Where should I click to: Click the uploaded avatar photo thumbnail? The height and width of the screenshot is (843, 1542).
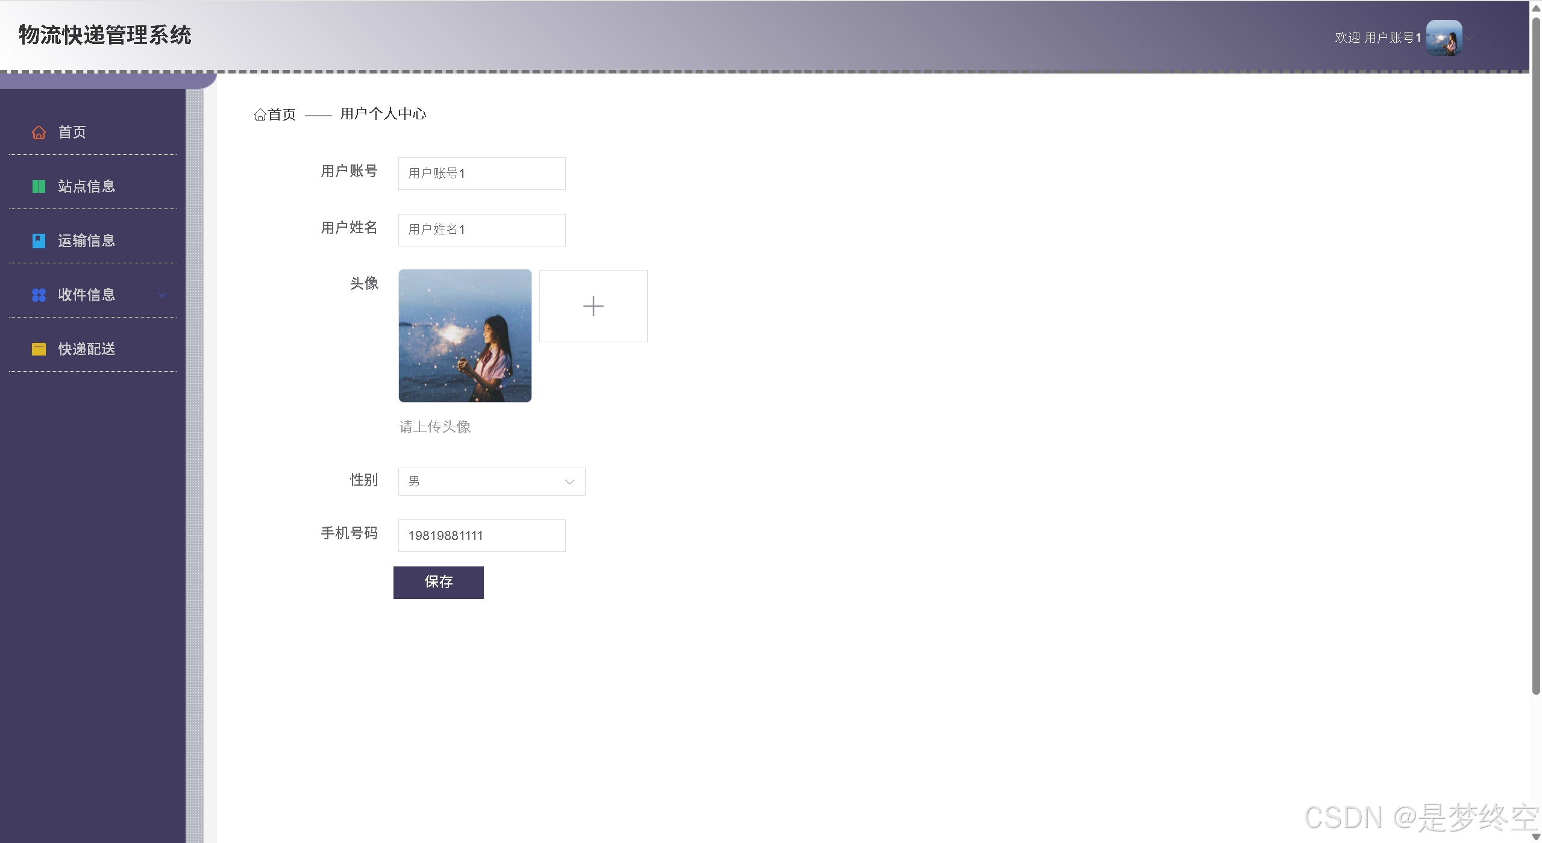click(465, 336)
